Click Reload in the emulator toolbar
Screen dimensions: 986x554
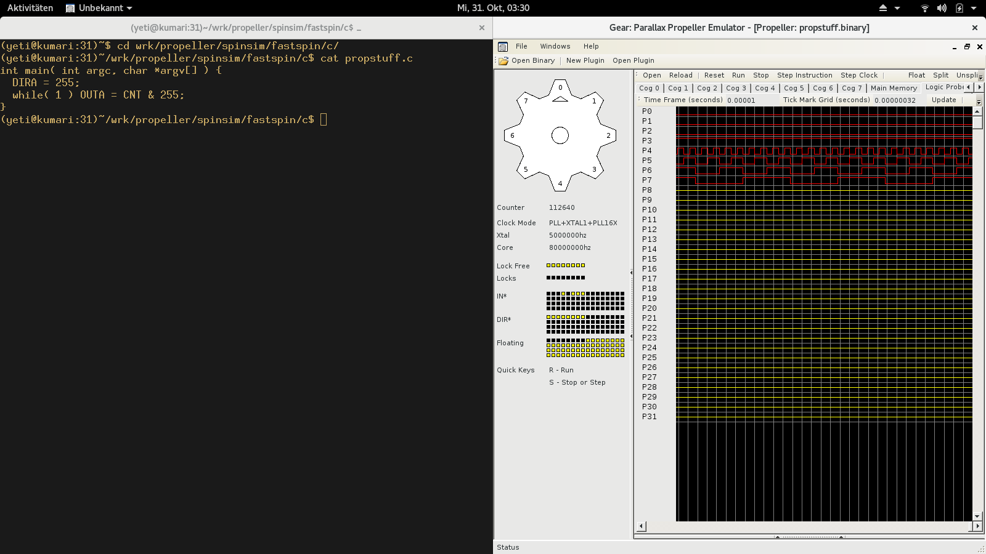point(680,75)
